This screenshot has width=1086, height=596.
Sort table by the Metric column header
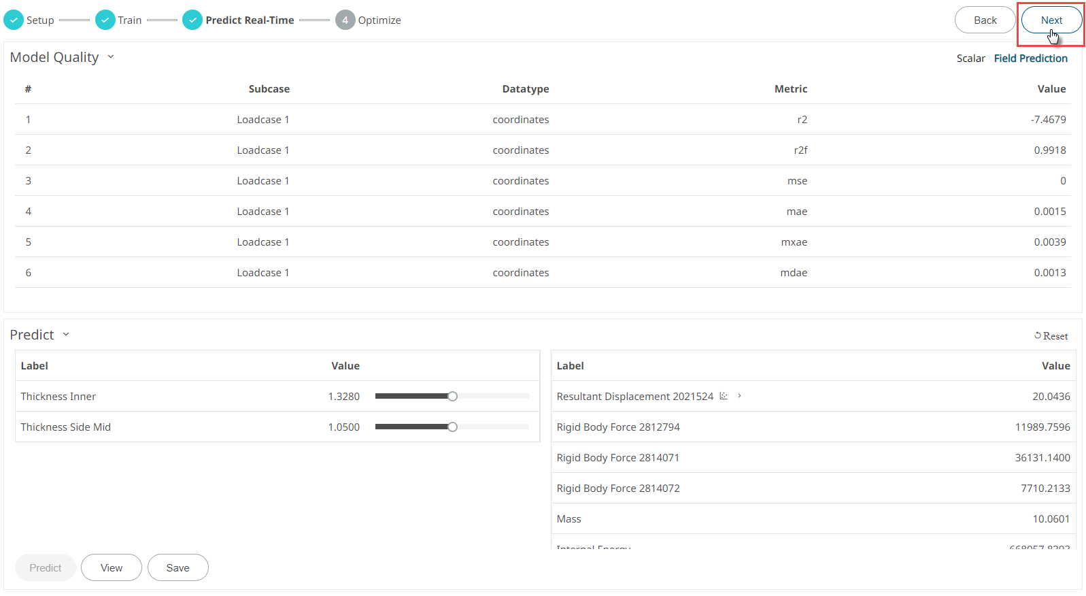coord(790,89)
